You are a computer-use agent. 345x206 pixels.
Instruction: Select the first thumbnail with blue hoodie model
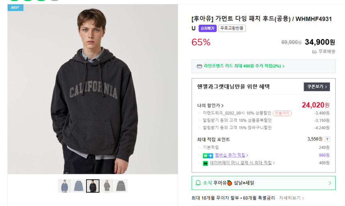pyautogui.click(x=65, y=186)
